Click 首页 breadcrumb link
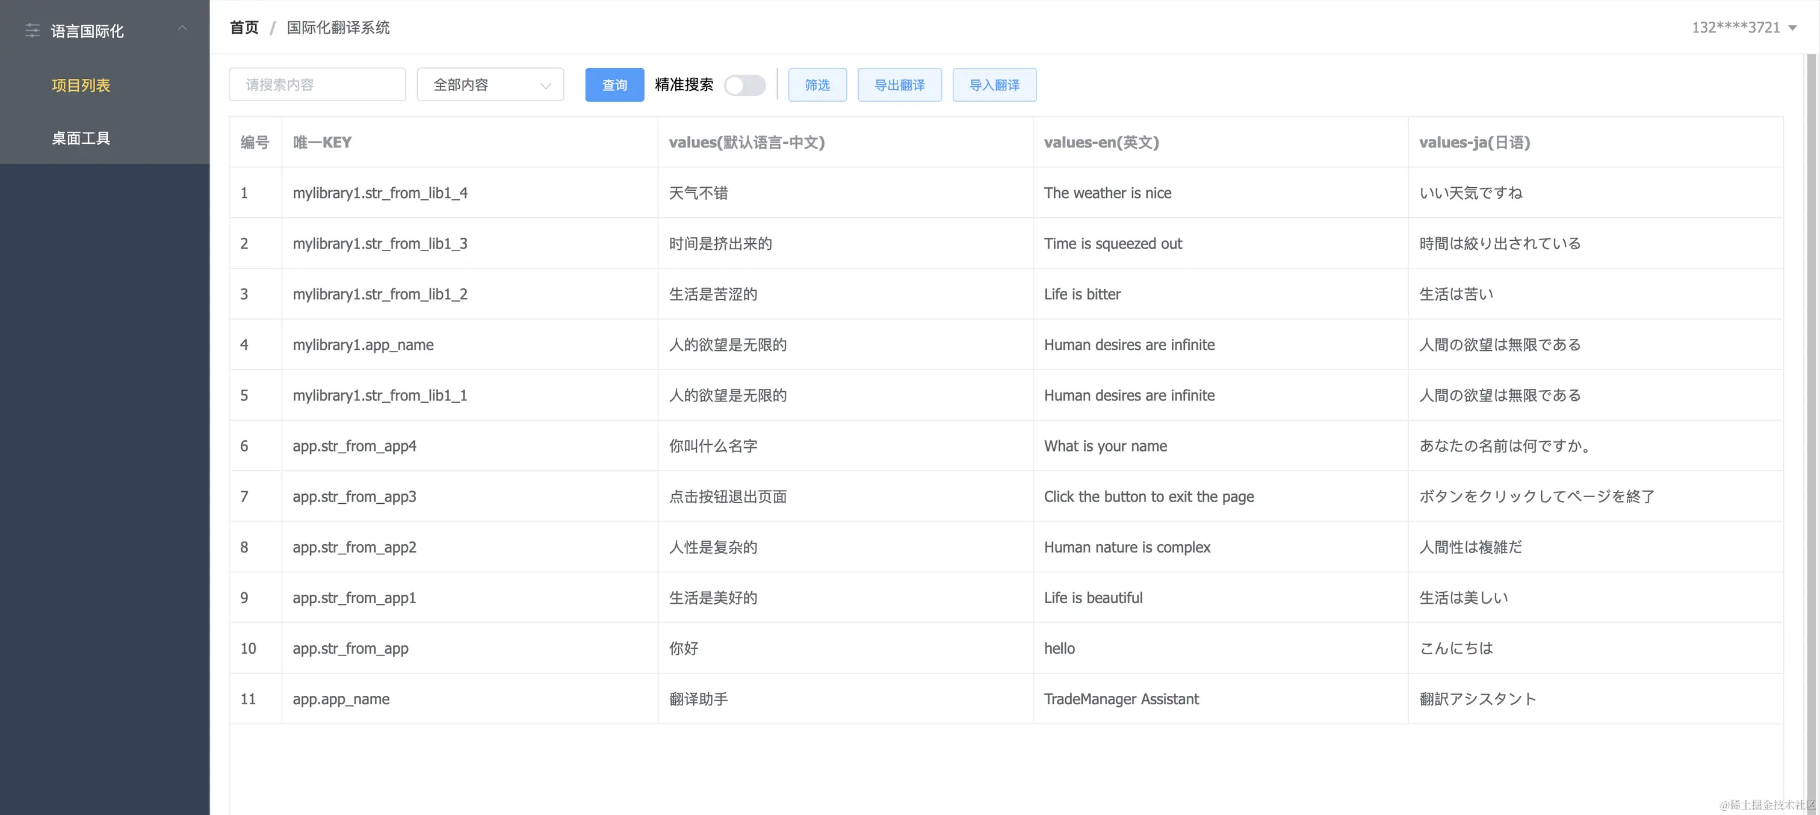 click(x=244, y=28)
